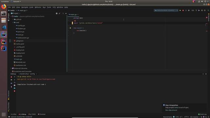The width and height of the screenshot is (210, 118).
Task: Collapse the twitz root folder
Action: coord(11,16)
